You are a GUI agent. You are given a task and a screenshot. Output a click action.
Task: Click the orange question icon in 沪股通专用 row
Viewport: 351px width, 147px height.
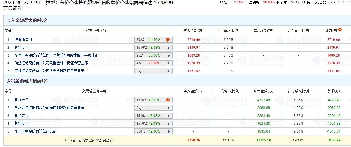coord(168,40)
